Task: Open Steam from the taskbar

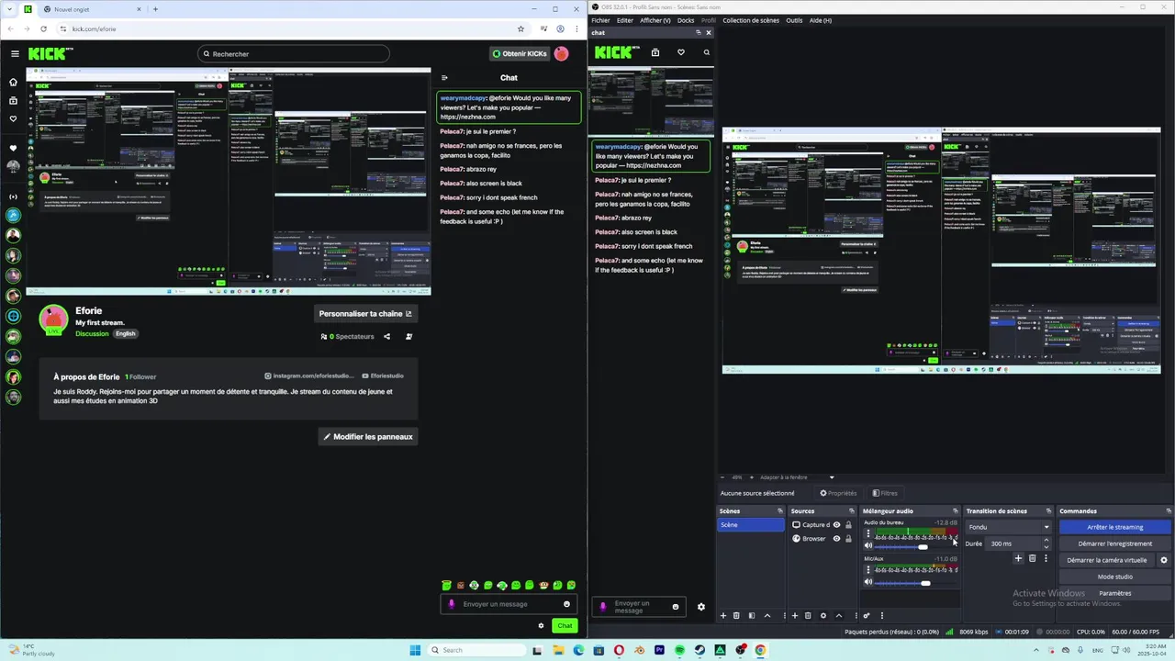Action: [x=699, y=650]
